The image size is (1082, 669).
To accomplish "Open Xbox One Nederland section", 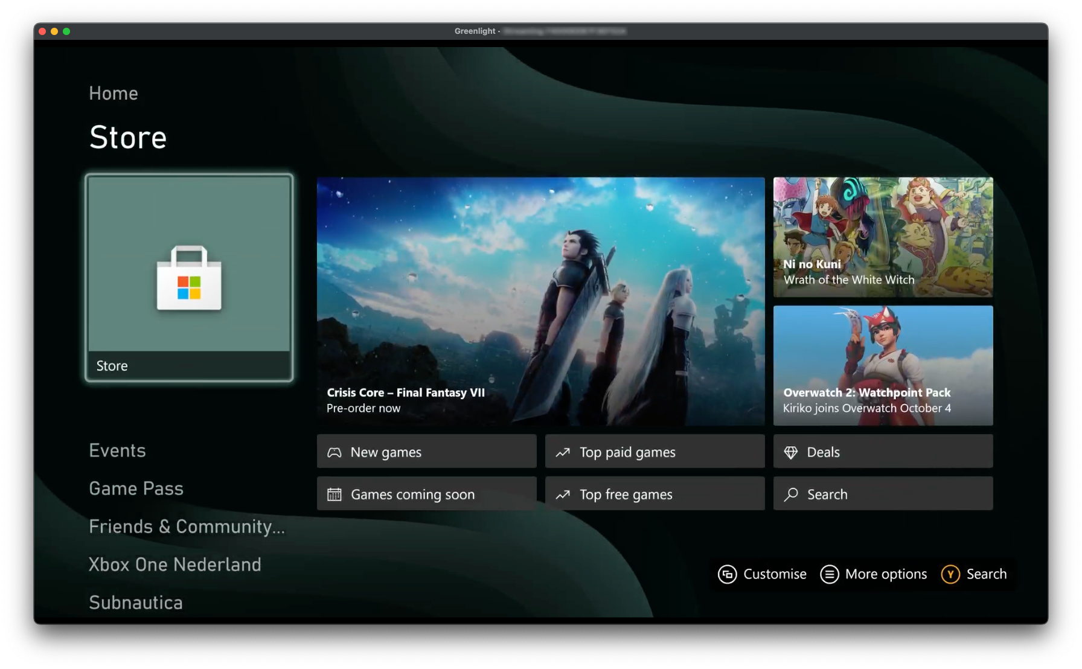I will coord(175,565).
